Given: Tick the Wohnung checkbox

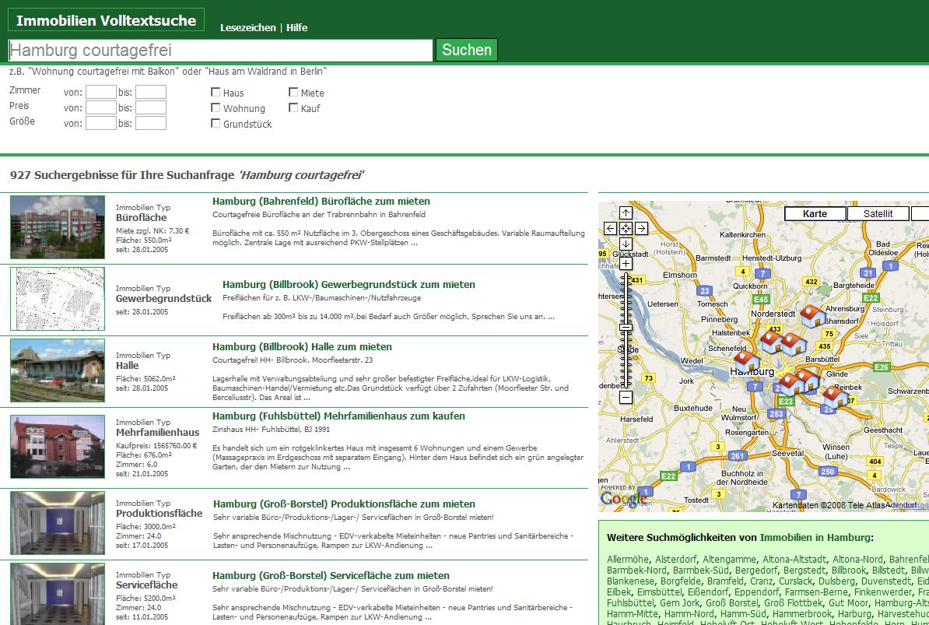Looking at the screenshot, I should pyautogui.click(x=216, y=108).
